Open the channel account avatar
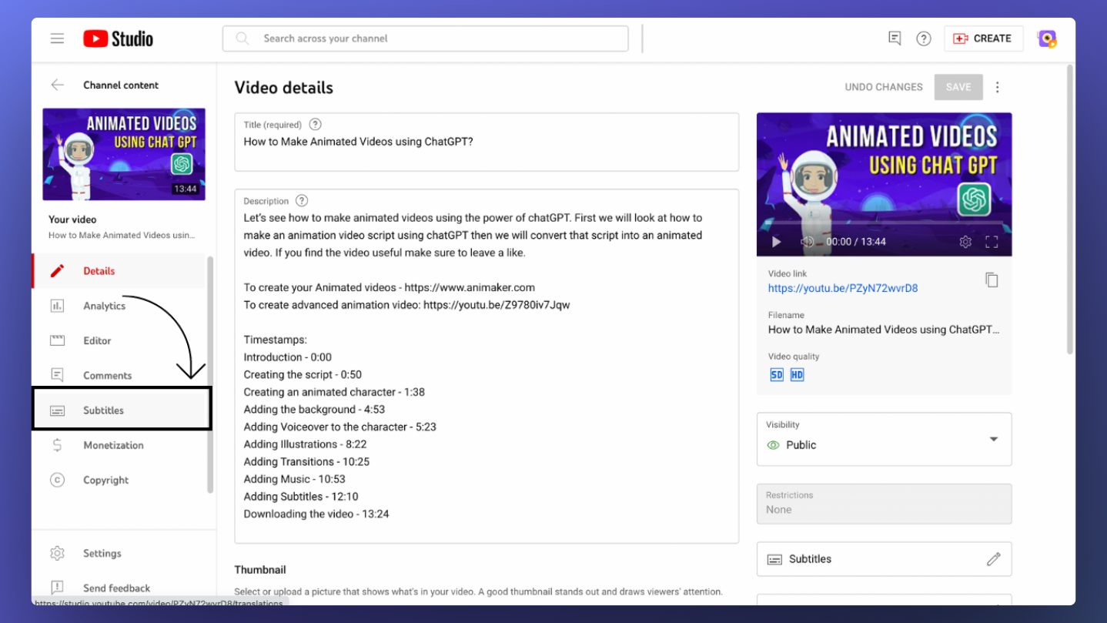Screen dimensions: 1107x623 (x=1047, y=39)
